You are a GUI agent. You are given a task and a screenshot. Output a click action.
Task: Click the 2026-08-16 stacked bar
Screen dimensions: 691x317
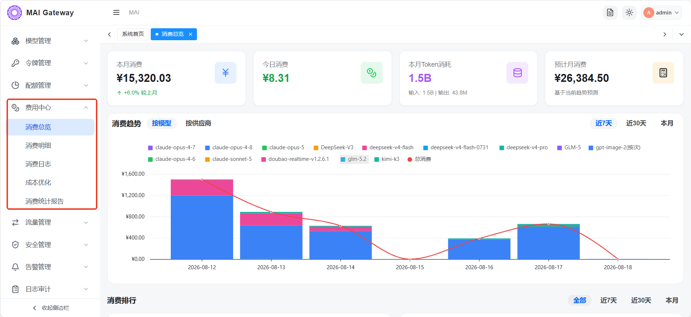click(479, 249)
